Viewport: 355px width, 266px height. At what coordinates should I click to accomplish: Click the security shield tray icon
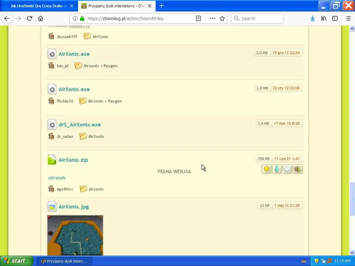tap(317, 261)
